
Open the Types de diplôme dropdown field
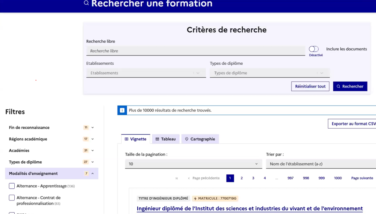[x=270, y=73]
